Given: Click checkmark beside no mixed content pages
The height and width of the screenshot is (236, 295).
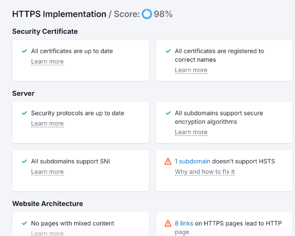Looking at the screenshot, I should tap(24, 223).
